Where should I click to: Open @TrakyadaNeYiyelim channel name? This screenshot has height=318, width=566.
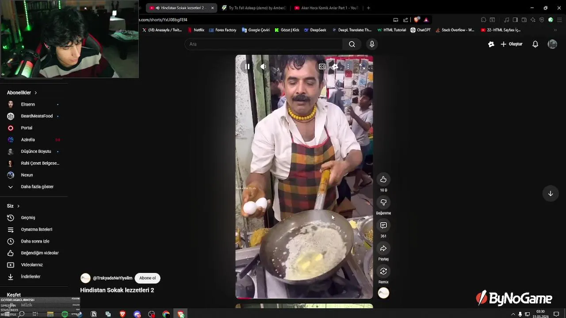pyautogui.click(x=112, y=278)
